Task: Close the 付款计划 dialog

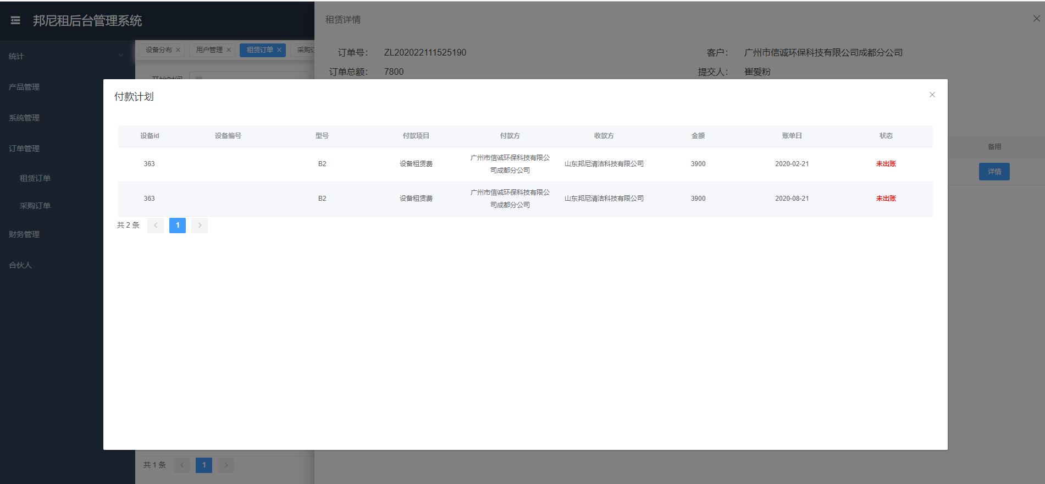Action: [x=932, y=95]
